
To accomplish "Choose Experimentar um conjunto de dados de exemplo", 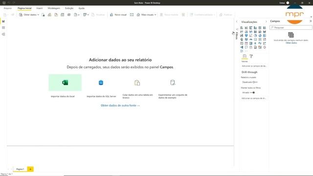I will pos(173,87).
